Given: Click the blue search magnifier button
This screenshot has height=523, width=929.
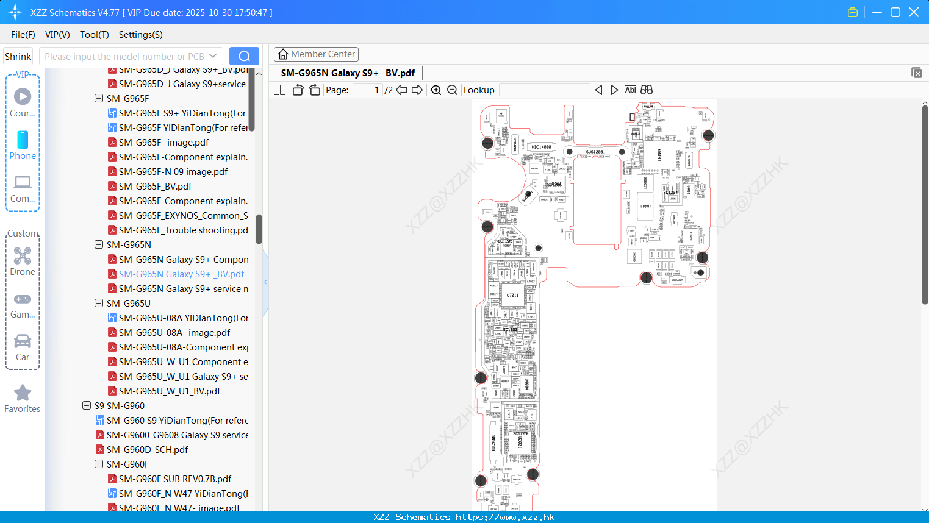Looking at the screenshot, I should point(244,56).
